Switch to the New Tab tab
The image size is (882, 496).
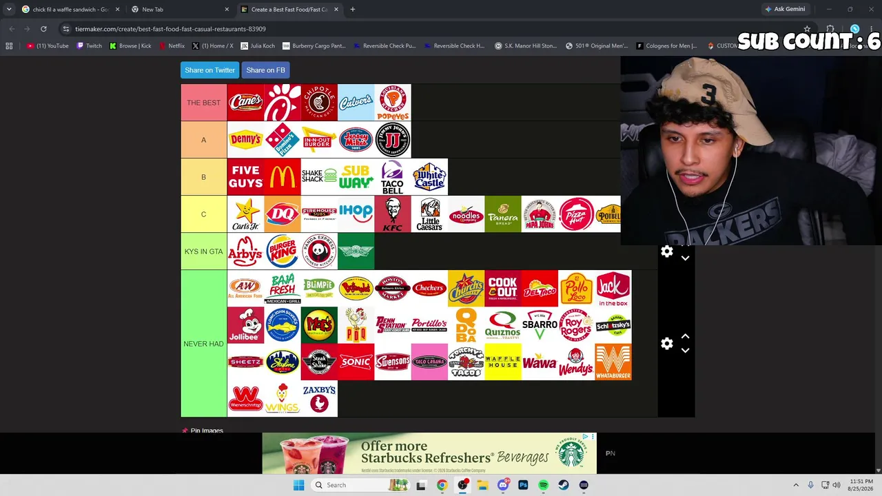tap(181, 10)
